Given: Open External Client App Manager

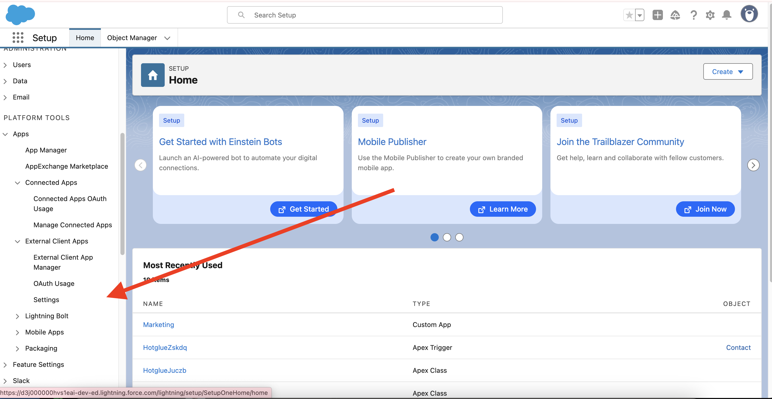Looking at the screenshot, I should tap(63, 262).
